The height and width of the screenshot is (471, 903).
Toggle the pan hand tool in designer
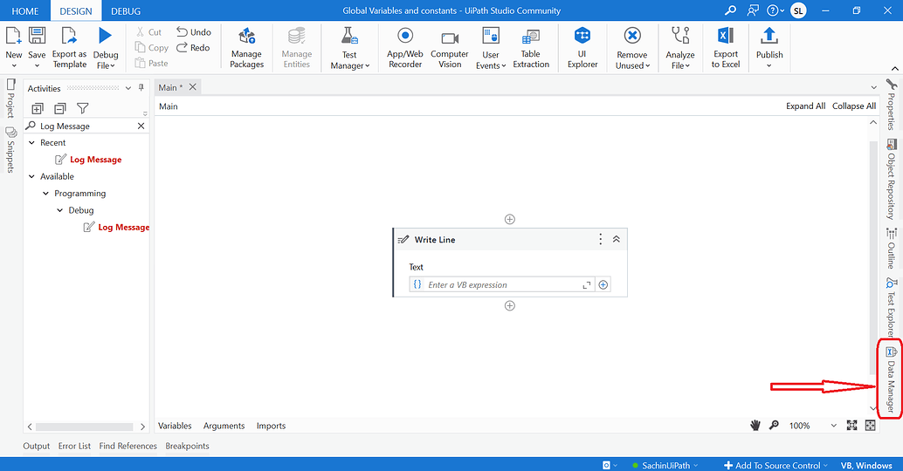coord(755,426)
